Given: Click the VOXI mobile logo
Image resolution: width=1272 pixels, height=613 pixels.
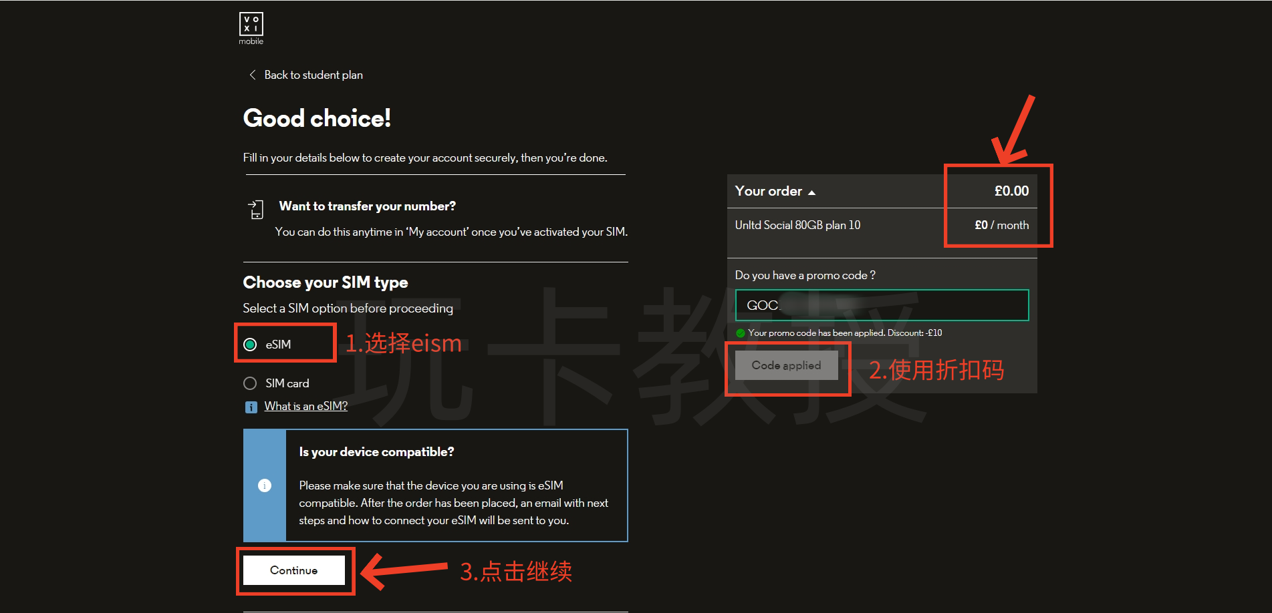Looking at the screenshot, I should point(251,28).
